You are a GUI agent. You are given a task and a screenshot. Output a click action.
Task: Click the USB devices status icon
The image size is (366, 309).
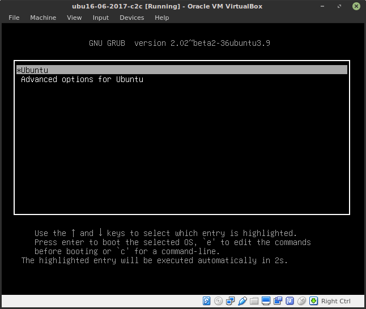coord(242,301)
